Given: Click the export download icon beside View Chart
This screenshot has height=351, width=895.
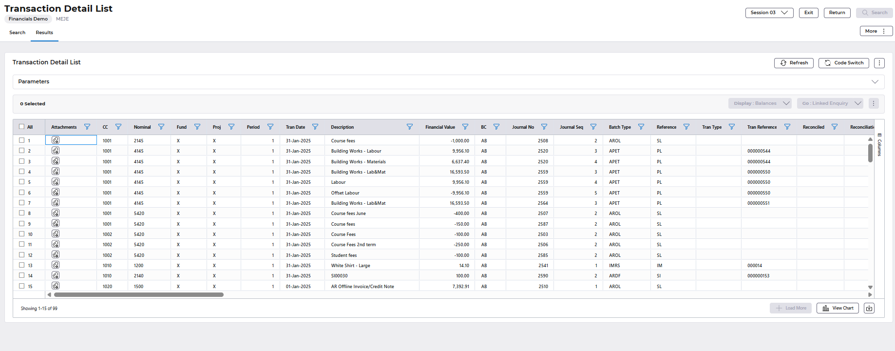Looking at the screenshot, I should [869, 308].
